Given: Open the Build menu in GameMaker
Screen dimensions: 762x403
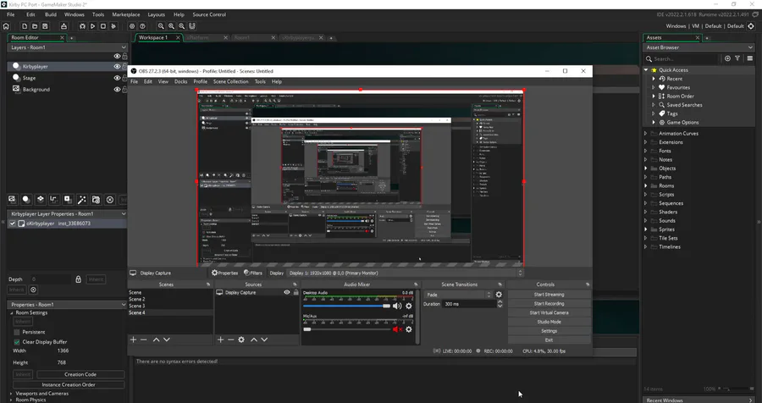Looking at the screenshot, I should coord(51,14).
